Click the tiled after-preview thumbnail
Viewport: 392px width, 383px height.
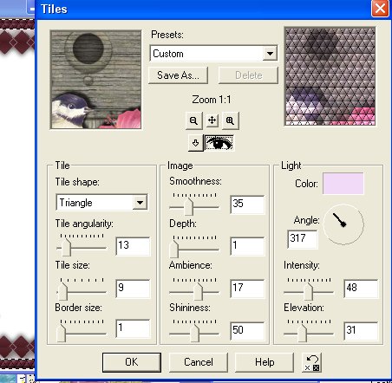[330, 76]
